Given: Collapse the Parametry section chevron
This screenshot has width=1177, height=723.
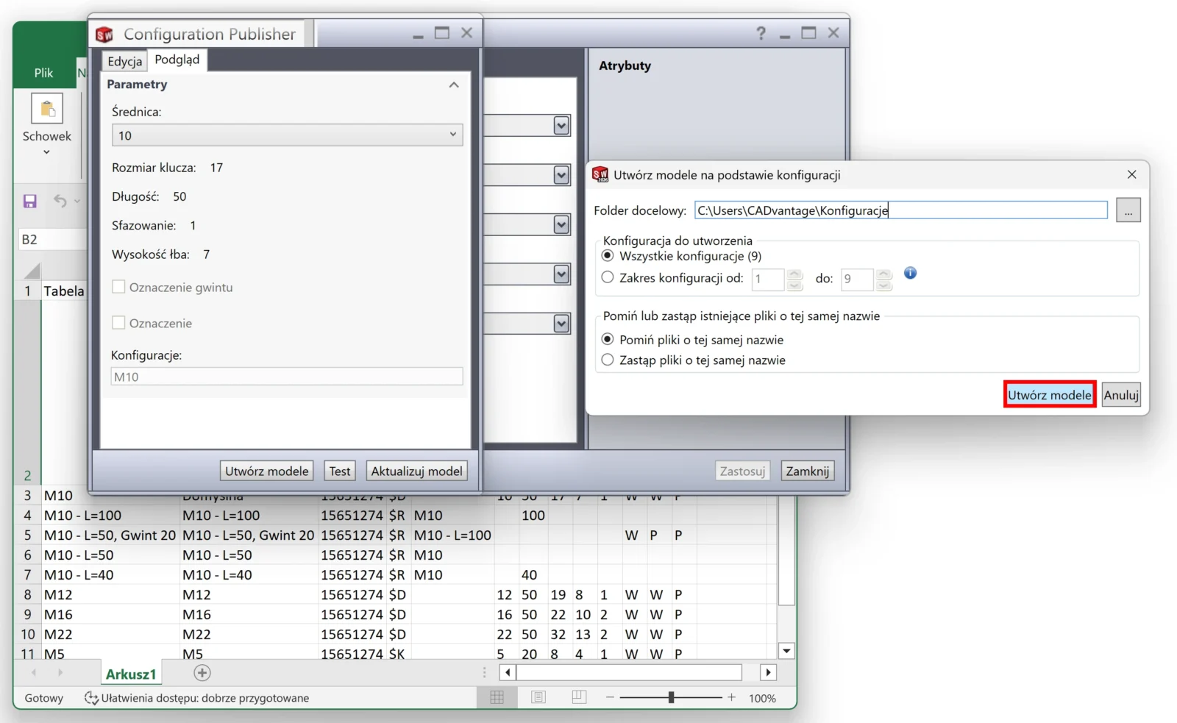Looking at the screenshot, I should tap(454, 85).
